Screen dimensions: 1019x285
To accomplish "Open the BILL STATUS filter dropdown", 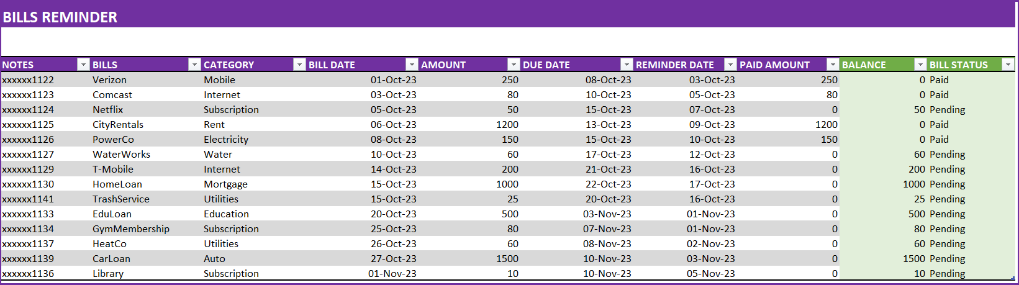I will (x=1008, y=65).
